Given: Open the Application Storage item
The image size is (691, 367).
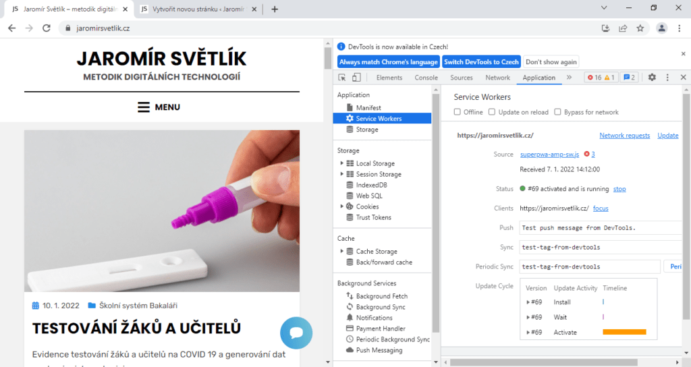Looking at the screenshot, I should (x=367, y=130).
